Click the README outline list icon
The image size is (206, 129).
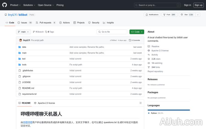[x=140, y=103]
